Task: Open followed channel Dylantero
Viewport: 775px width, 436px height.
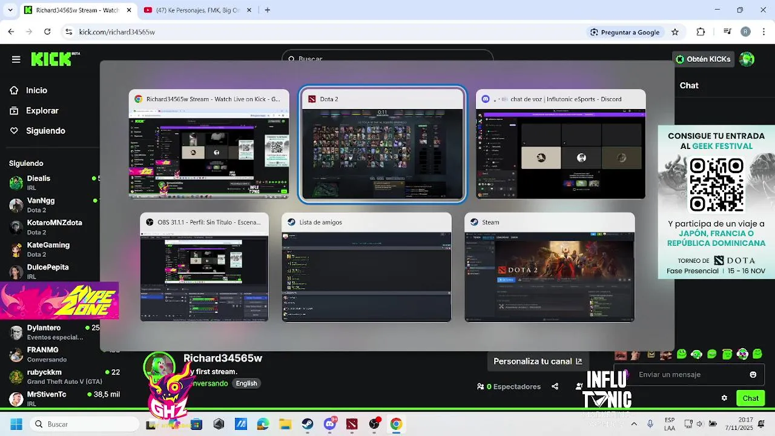Action: click(x=53, y=332)
